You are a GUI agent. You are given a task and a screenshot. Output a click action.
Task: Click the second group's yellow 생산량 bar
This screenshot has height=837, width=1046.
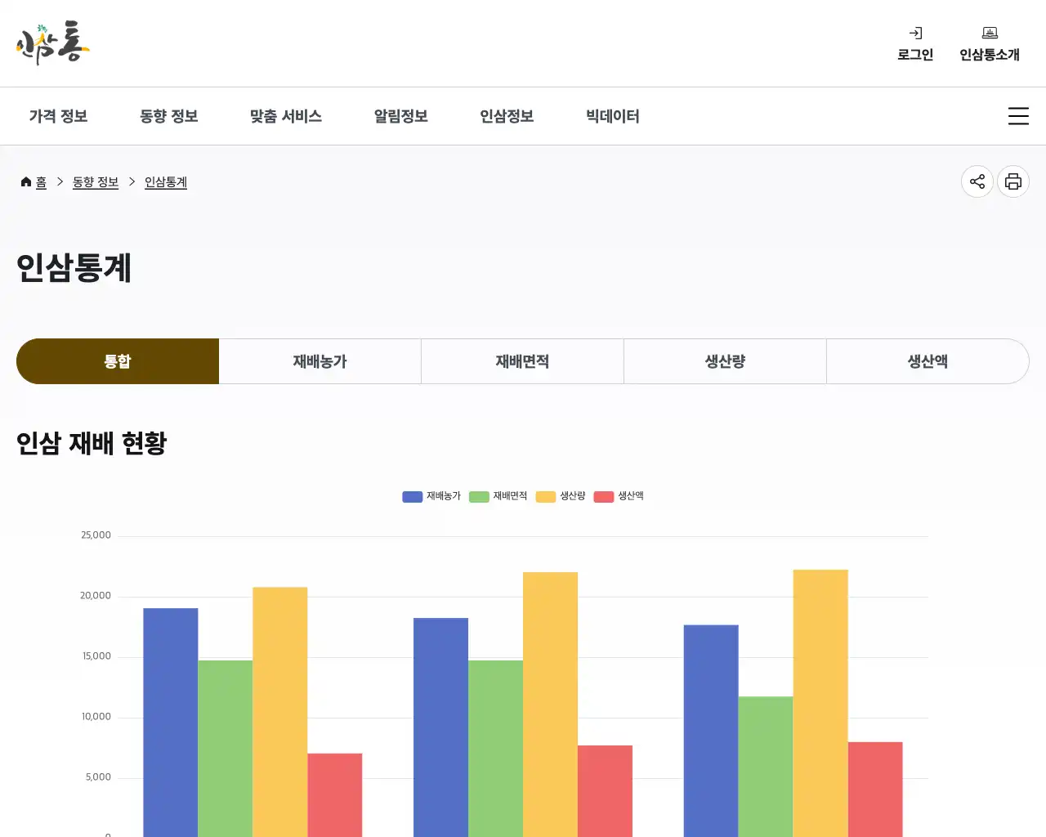point(550,705)
